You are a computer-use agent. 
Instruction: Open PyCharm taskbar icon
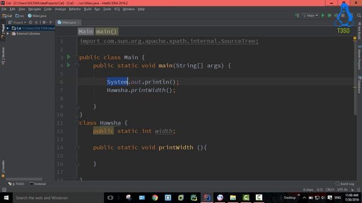point(194,198)
